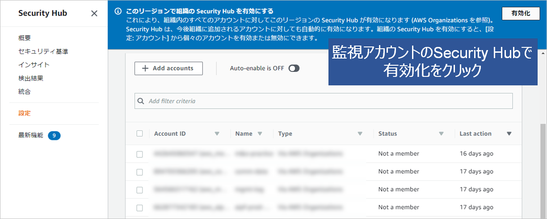The image size is (547, 219).
Task: Expand the Type column sort arrow
Action: (360, 134)
